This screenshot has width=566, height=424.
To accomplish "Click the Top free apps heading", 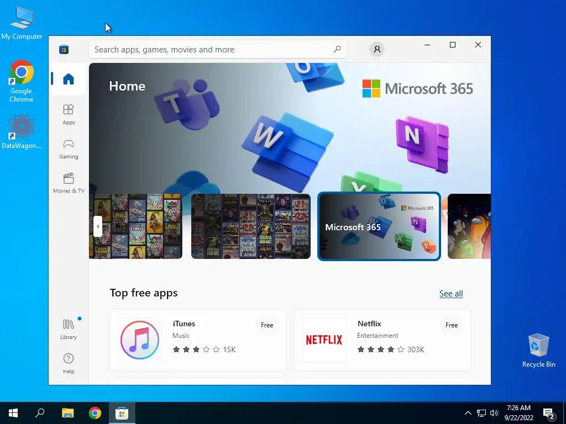I will tap(144, 293).
